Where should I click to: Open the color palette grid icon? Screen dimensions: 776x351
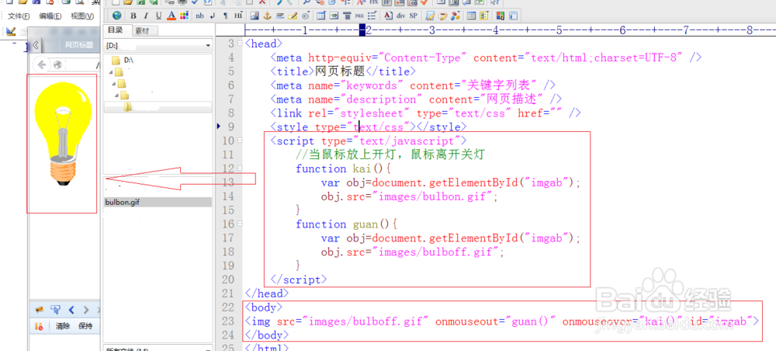[184, 16]
